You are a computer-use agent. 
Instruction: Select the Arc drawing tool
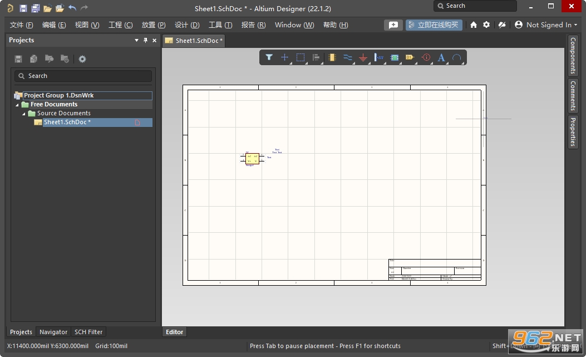click(x=457, y=57)
